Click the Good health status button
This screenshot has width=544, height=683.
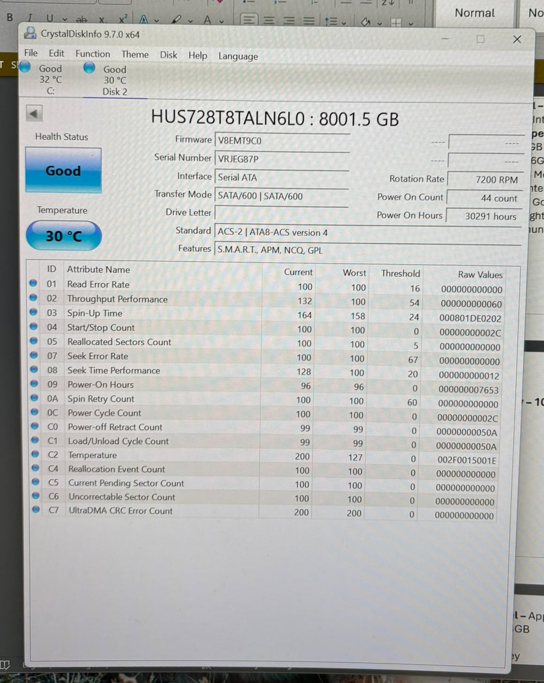point(63,170)
